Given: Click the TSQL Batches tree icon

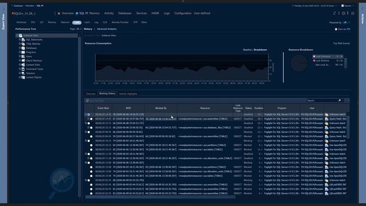Looking at the screenshot, I should [23, 44].
